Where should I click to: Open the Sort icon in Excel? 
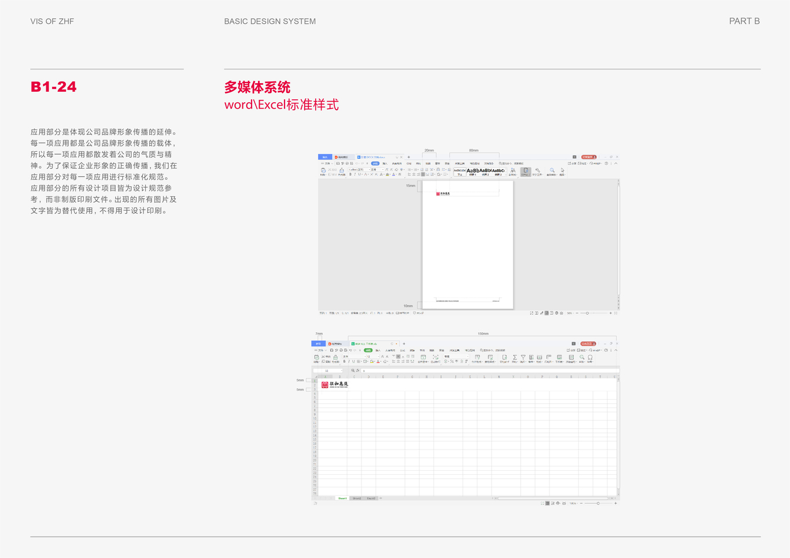[531, 358]
